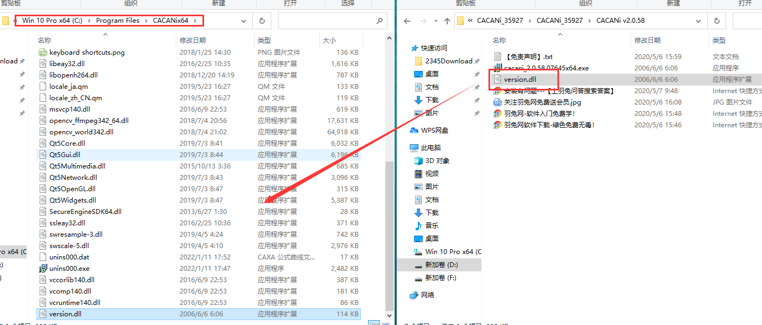
Task: Open 新加卷 (F:) drive in navigation pane
Action: [440, 278]
